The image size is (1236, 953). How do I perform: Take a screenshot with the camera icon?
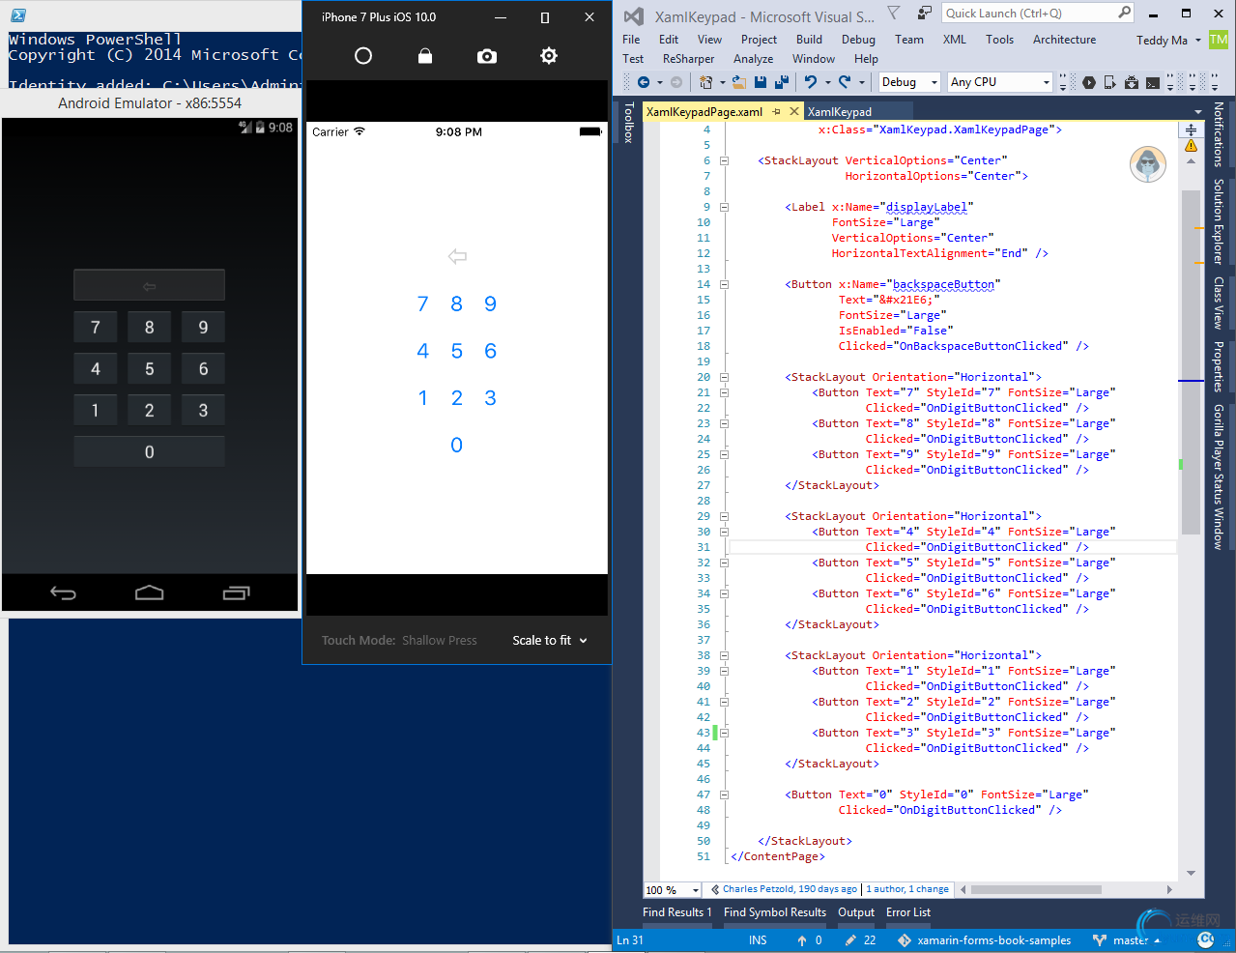coord(487,56)
